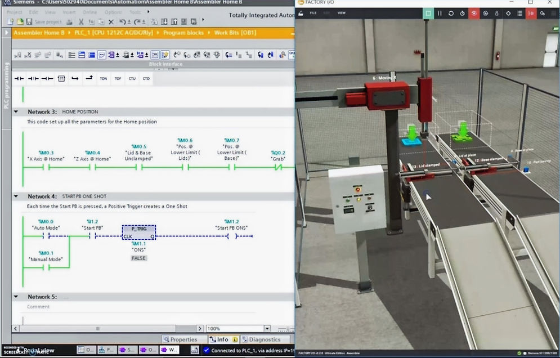Add CTD counter from favorites

pyautogui.click(x=146, y=79)
